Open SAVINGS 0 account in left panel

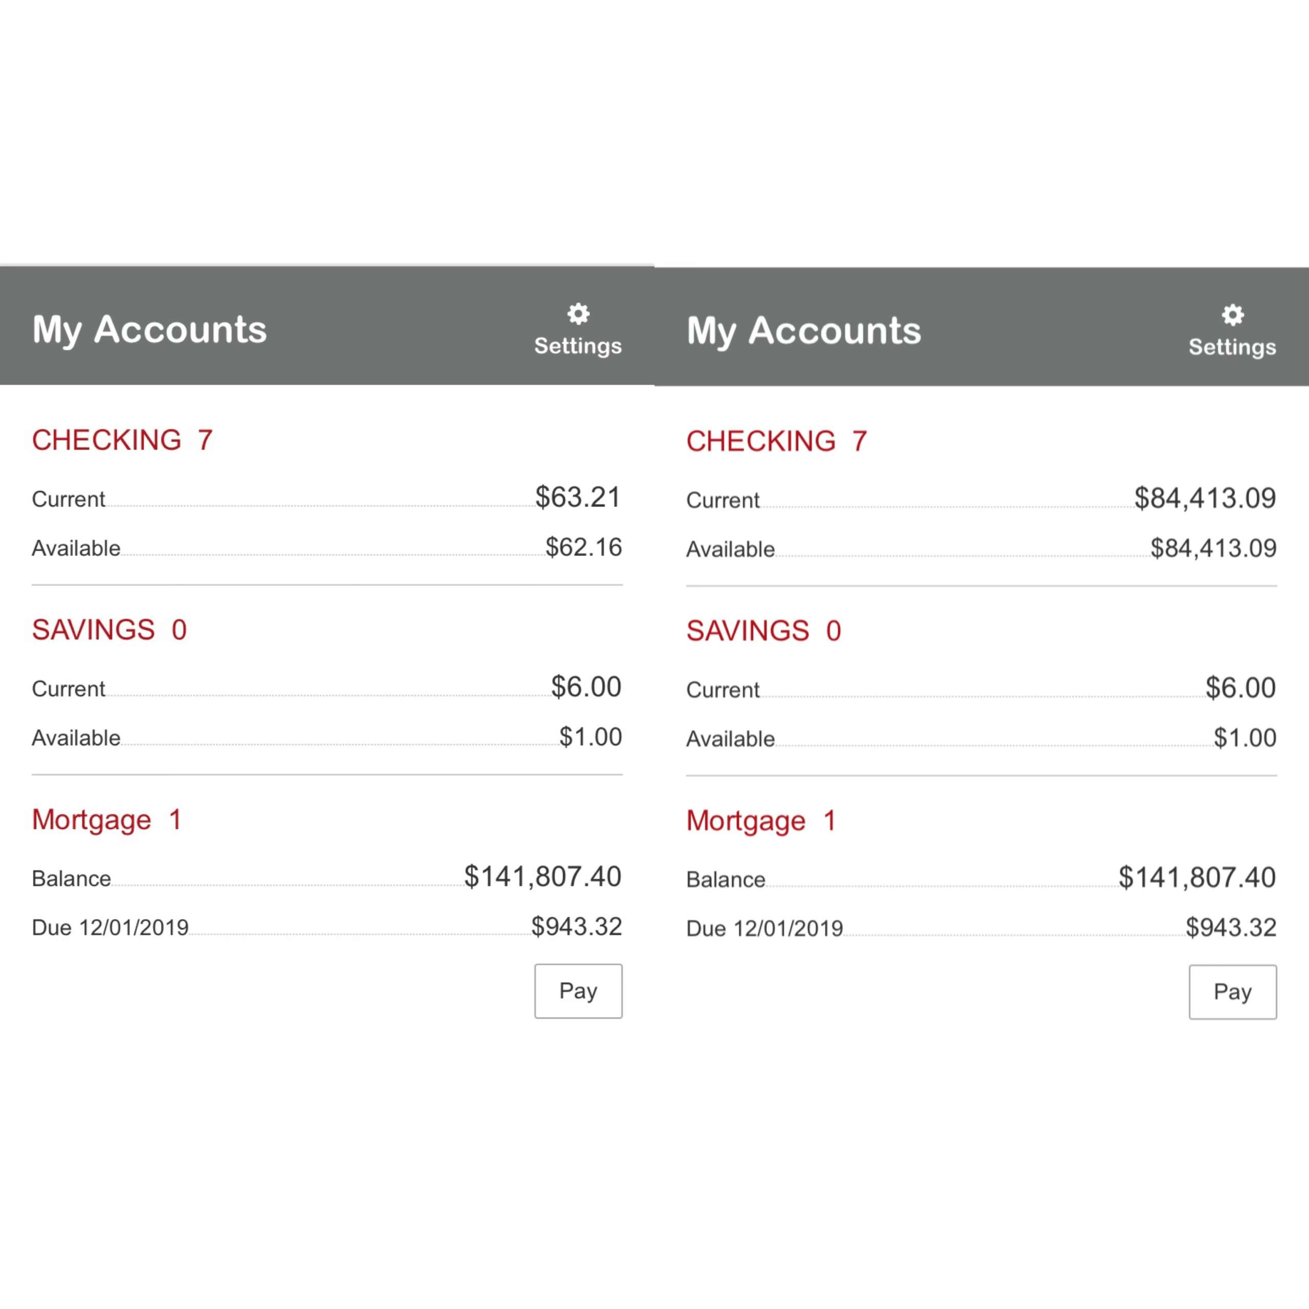pyautogui.click(x=109, y=630)
